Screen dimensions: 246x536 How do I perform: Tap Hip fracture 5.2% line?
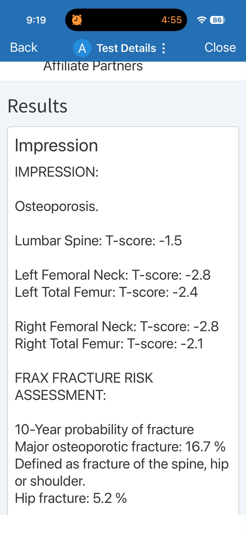click(x=71, y=498)
